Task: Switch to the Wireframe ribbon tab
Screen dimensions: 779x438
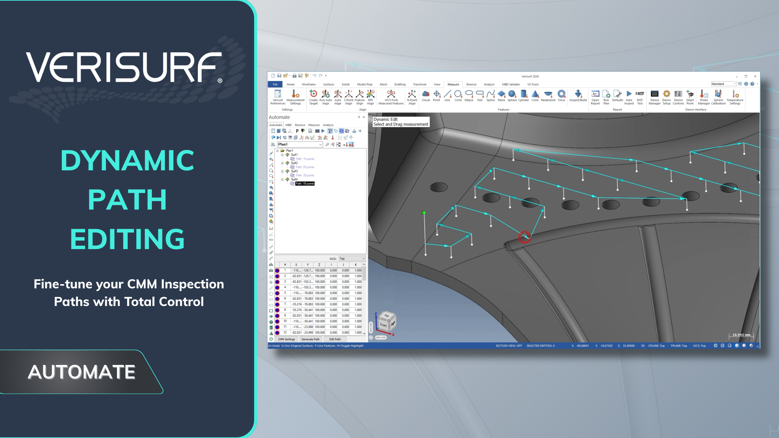Action: (x=309, y=84)
